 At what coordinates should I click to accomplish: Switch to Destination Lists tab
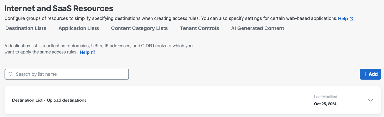coord(26,28)
